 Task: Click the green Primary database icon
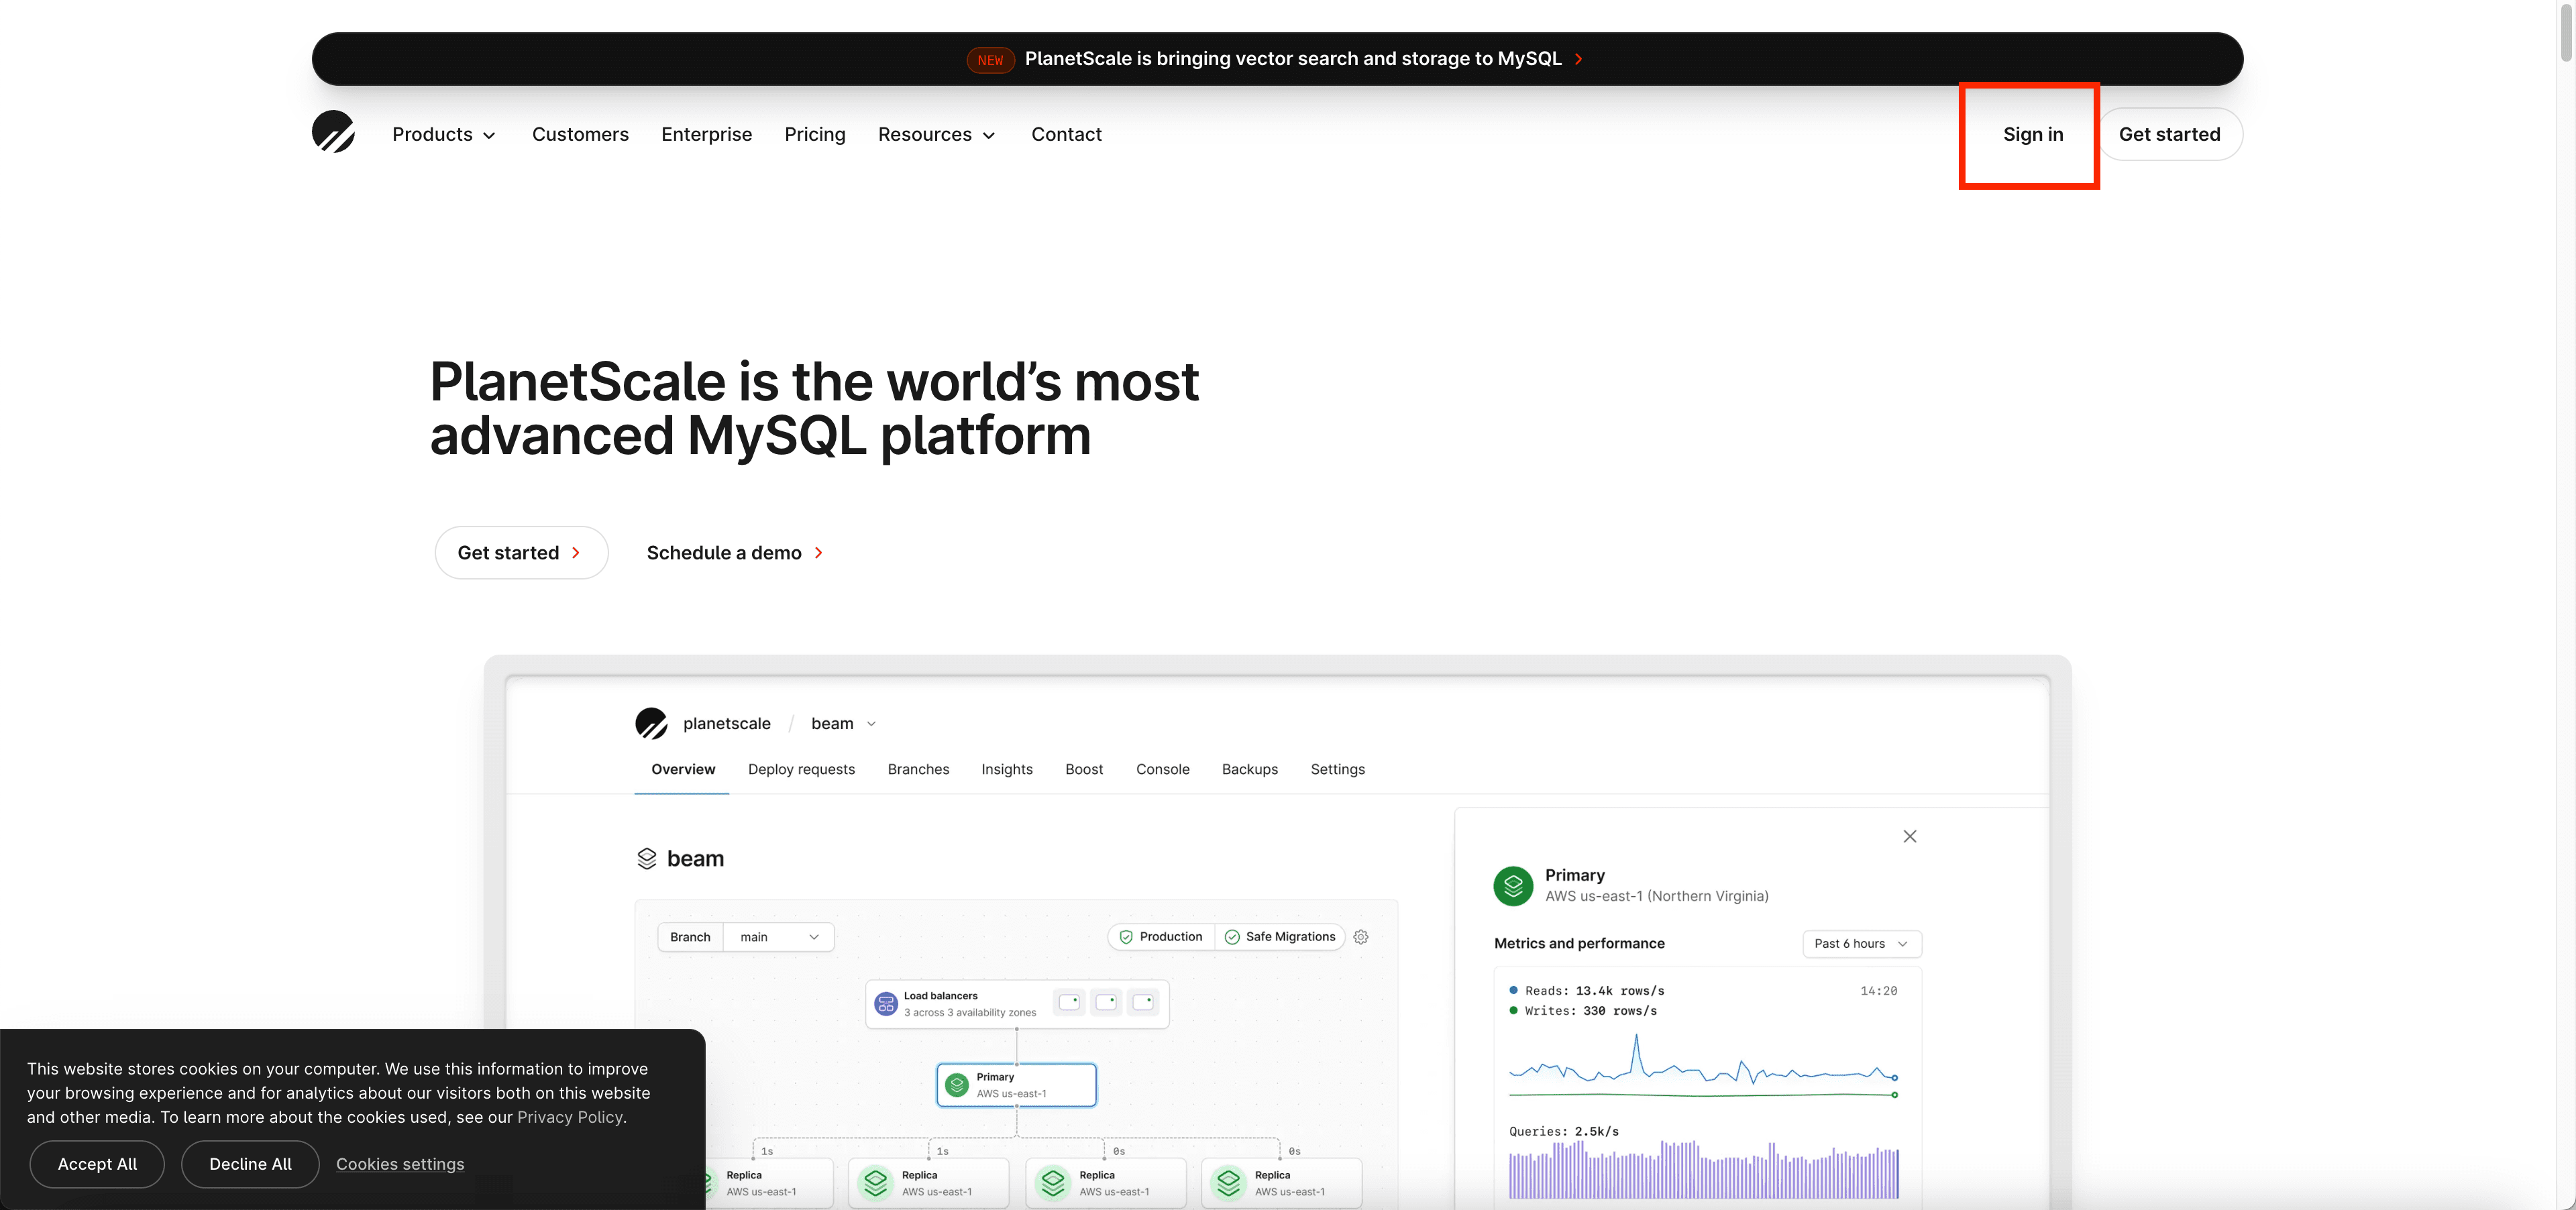pos(1512,885)
